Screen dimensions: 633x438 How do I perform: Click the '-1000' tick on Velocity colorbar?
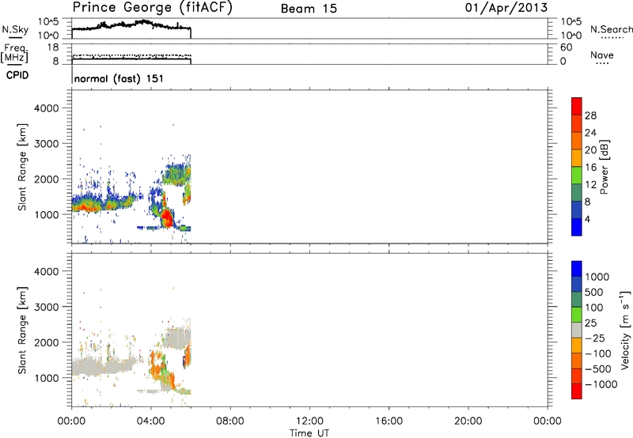click(x=601, y=384)
